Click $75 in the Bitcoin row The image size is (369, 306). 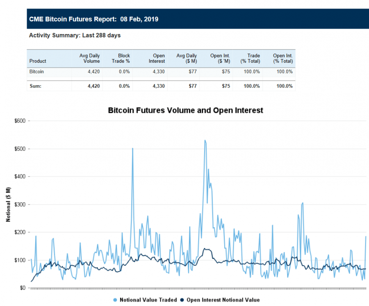click(x=226, y=72)
